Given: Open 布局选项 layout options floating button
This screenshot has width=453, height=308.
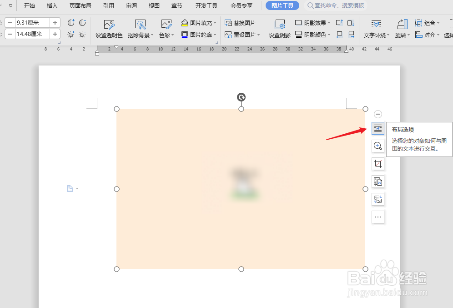Looking at the screenshot, I should click(378, 128).
